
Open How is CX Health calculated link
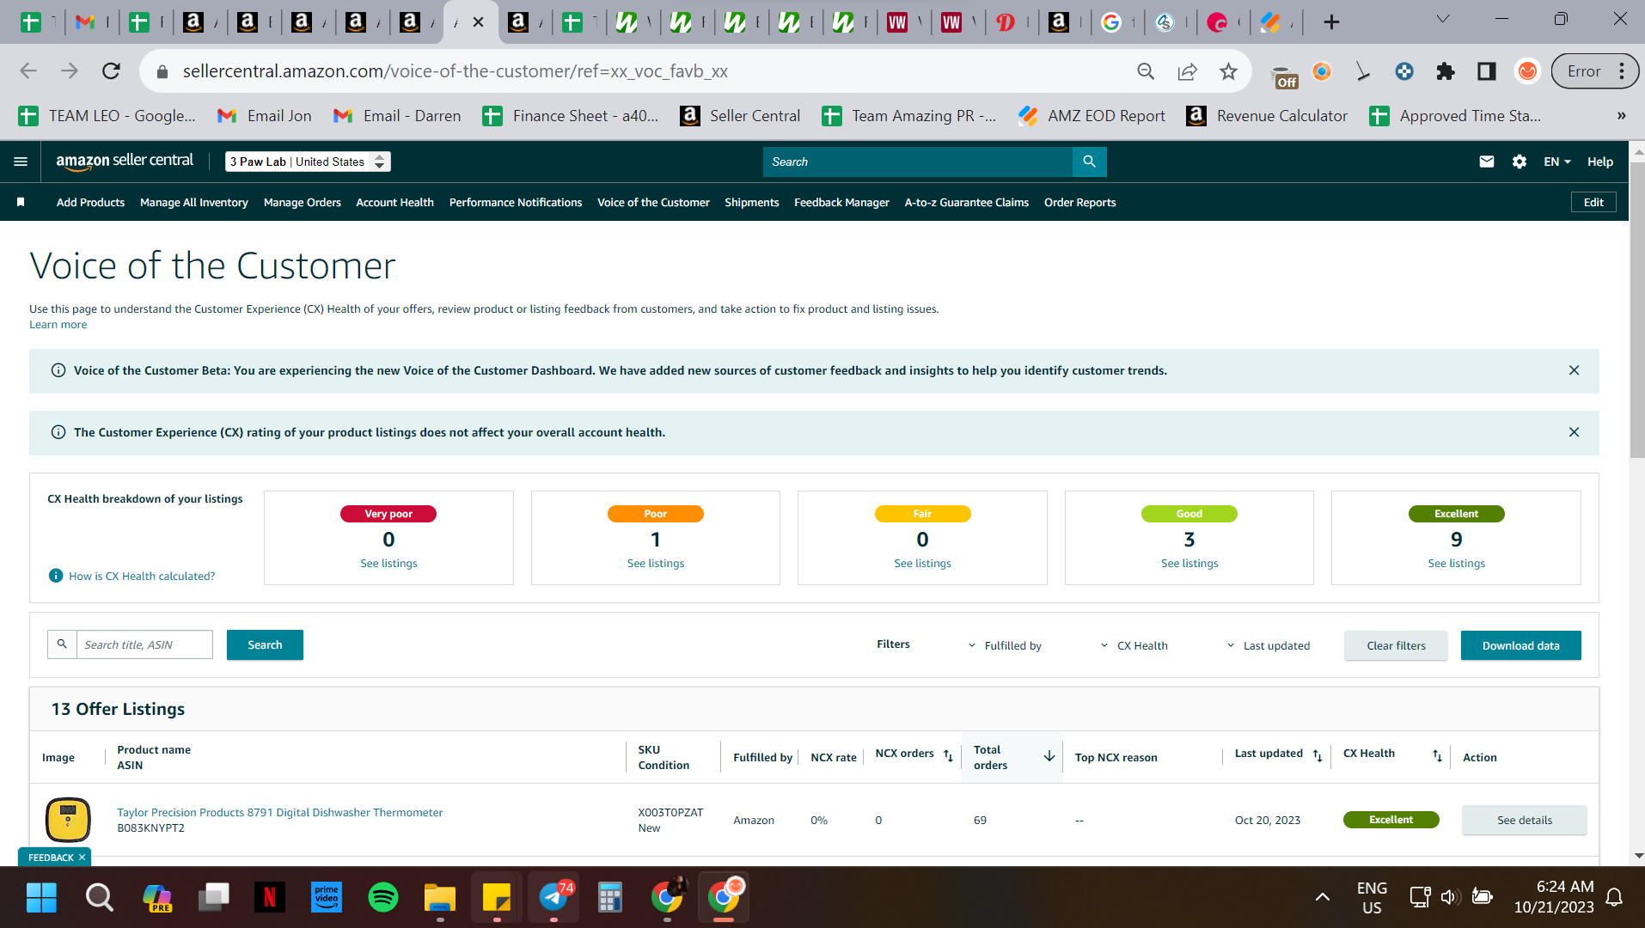142,576
